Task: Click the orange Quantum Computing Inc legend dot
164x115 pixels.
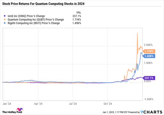Action: coord(5,19)
